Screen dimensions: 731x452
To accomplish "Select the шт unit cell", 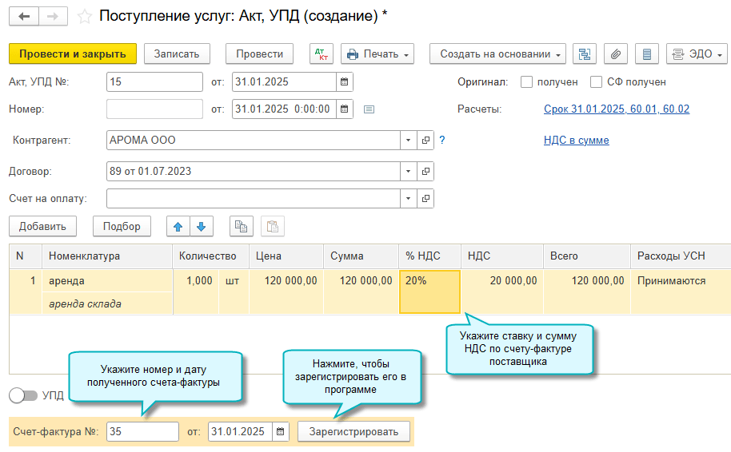I will pyautogui.click(x=234, y=291).
